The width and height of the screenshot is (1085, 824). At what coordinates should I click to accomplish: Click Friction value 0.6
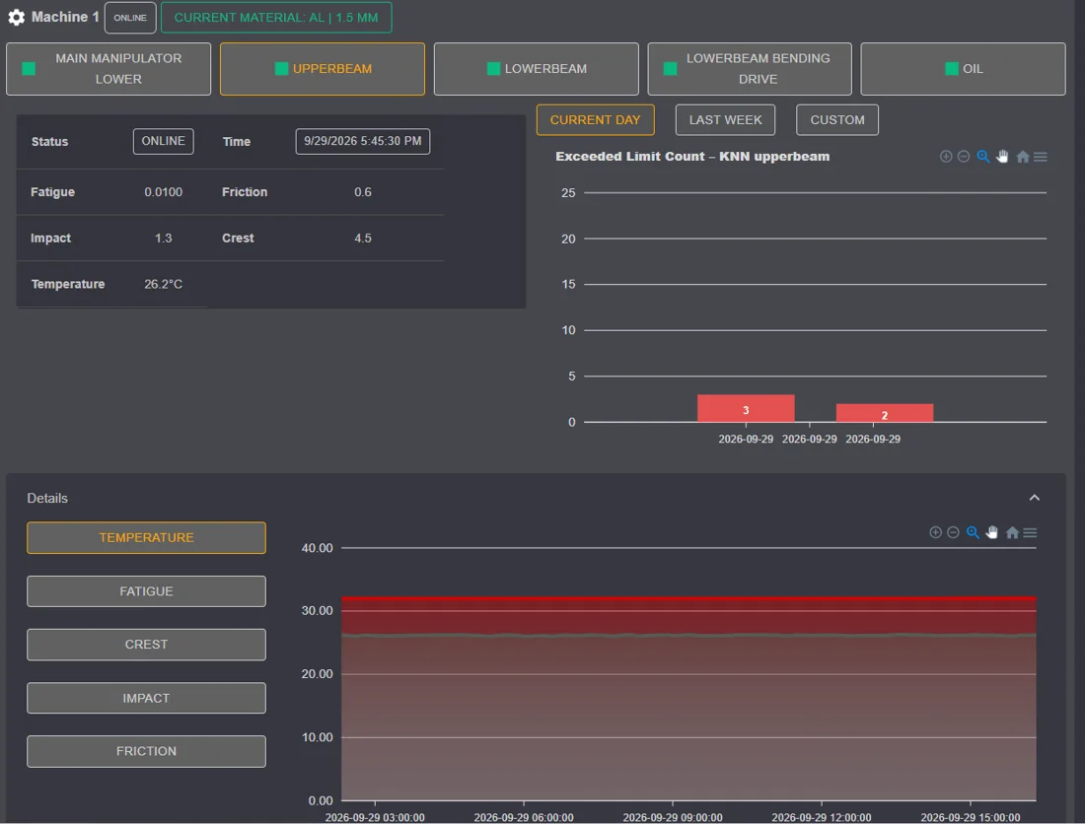(363, 192)
